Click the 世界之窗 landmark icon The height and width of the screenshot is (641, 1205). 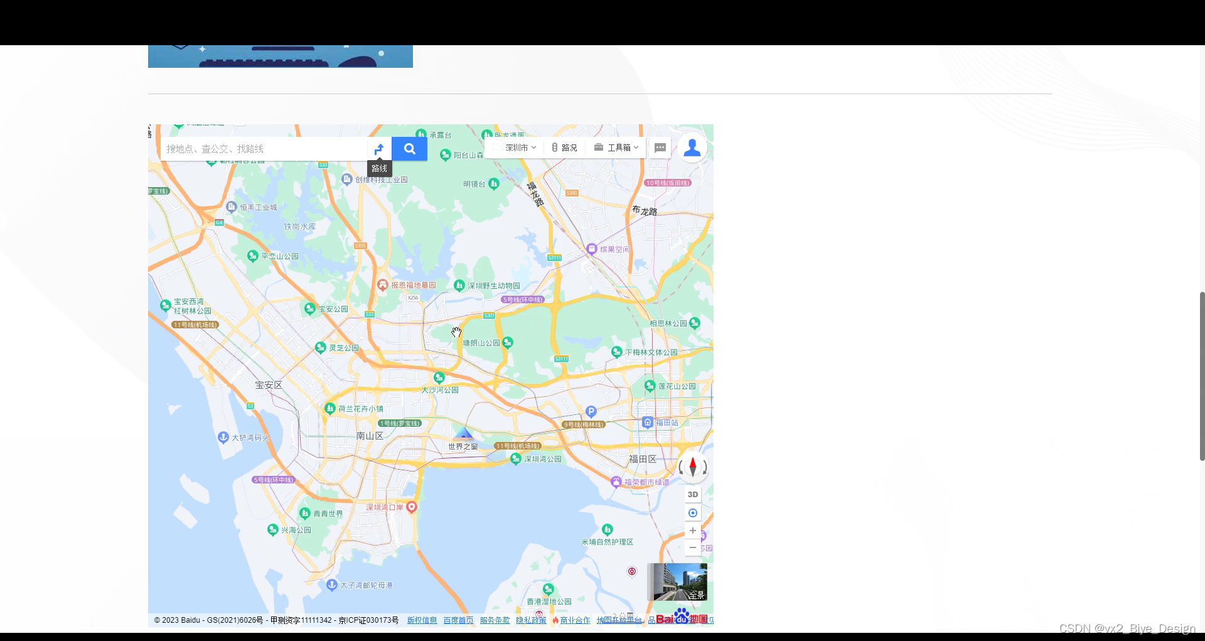coord(464,434)
